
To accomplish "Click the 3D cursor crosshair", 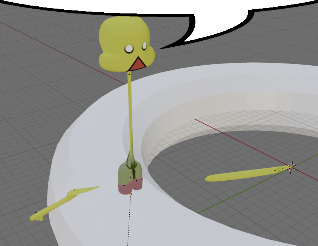I will click(292, 167).
